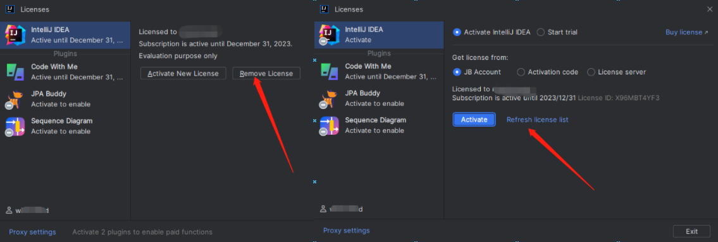This screenshot has height=242, width=718.
Task: Click the Refresh license list link
Action: (x=537, y=120)
